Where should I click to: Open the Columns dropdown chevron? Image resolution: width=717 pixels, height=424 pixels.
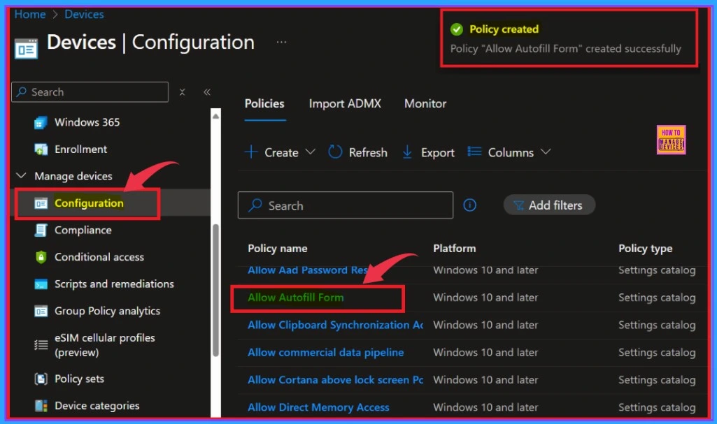tap(546, 152)
